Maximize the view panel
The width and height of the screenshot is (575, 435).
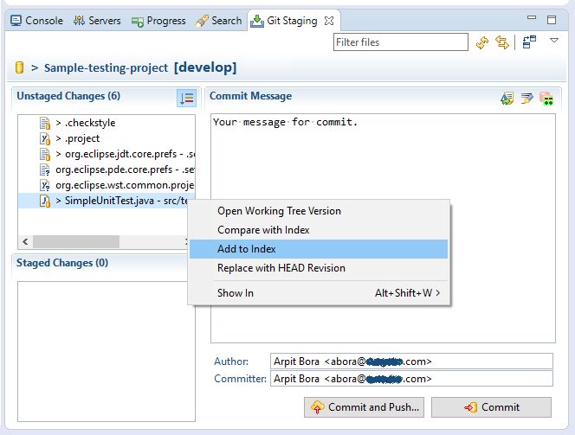click(x=552, y=20)
